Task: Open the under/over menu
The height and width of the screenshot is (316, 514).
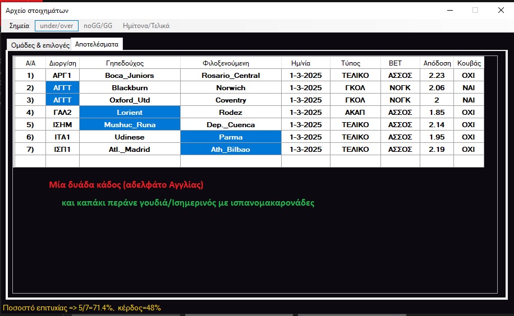Action: coord(56,26)
